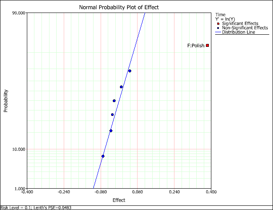Select the Non-Significant Effects legend text

click(x=244, y=28)
